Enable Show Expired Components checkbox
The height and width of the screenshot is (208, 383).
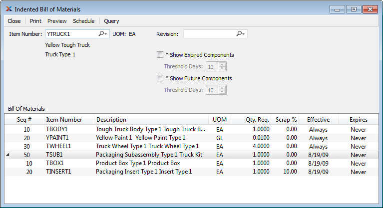[x=160, y=55]
